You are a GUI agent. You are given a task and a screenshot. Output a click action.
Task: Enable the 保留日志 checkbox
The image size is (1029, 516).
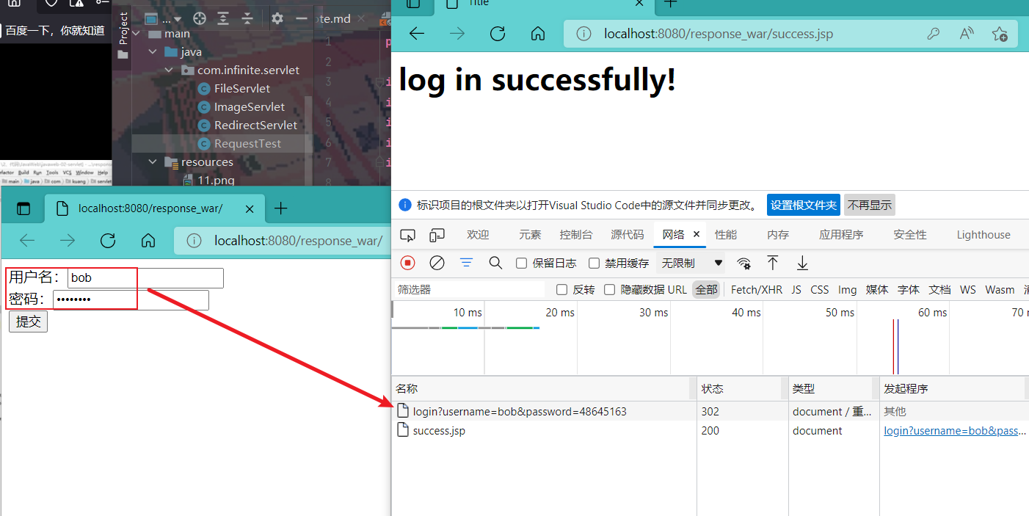[x=522, y=263]
